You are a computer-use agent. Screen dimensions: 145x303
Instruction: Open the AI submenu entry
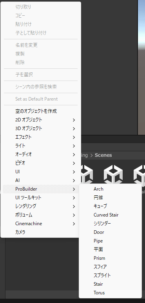click(40, 180)
